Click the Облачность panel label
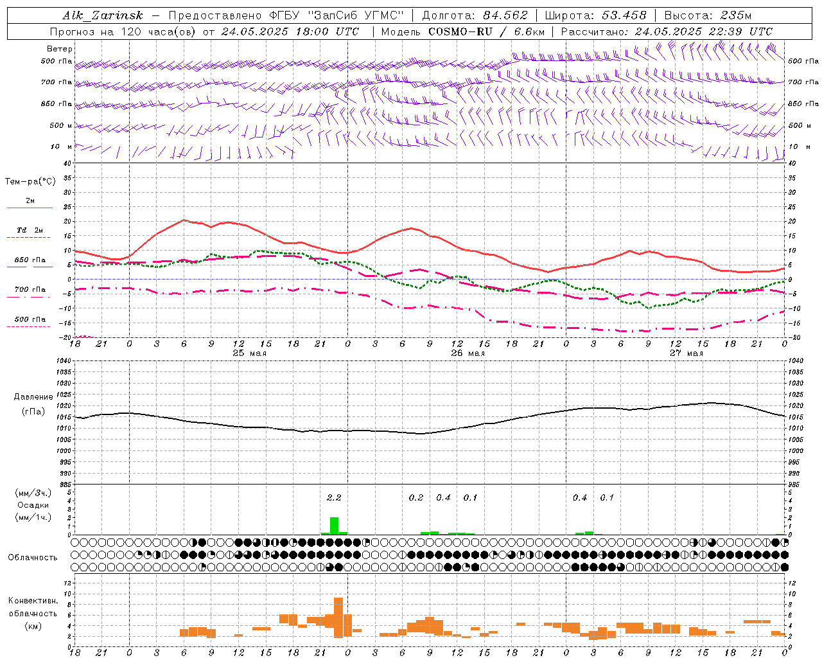 point(33,557)
